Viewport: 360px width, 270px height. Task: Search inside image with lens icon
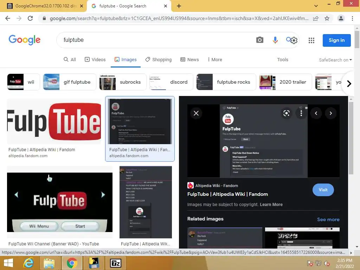[286, 113]
